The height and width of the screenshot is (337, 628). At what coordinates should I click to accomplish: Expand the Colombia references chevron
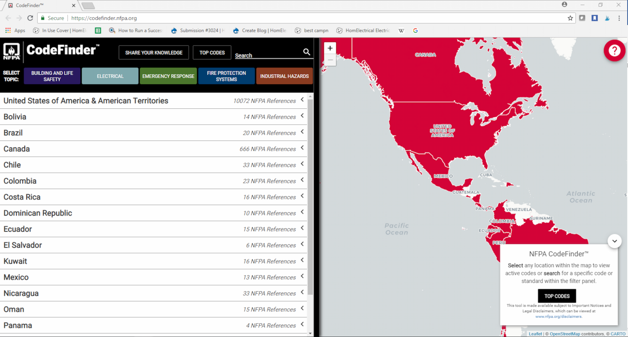(x=302, y=180)
